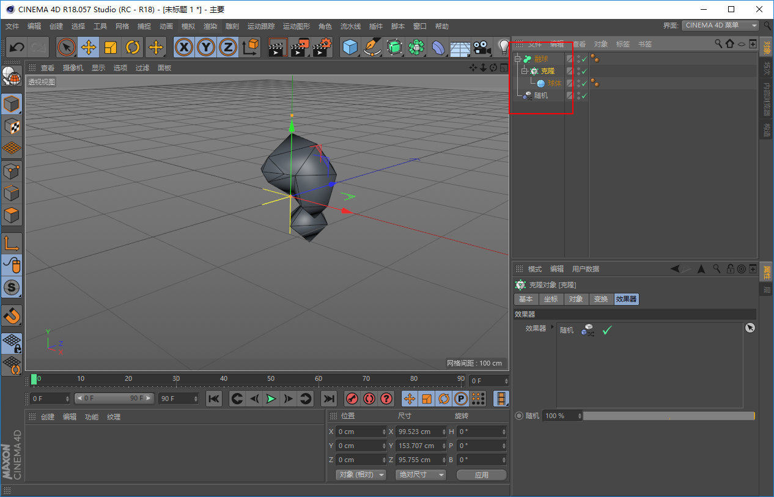The height and width of the screenshot is (497, 774).
Task: Switch to the 坐标 attribute tab
Action: (x=551, y=299)
